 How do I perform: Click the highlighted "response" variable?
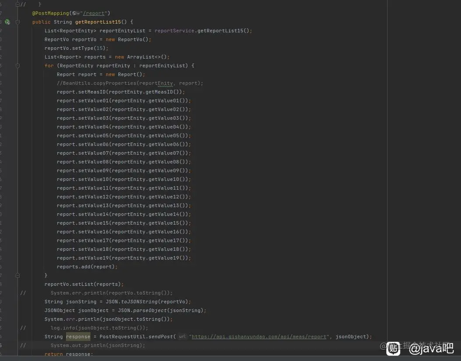(78, 337)
